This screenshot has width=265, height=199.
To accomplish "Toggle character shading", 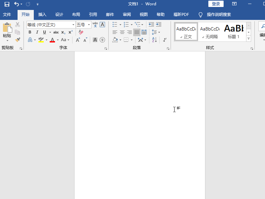I will pos(95,40).
